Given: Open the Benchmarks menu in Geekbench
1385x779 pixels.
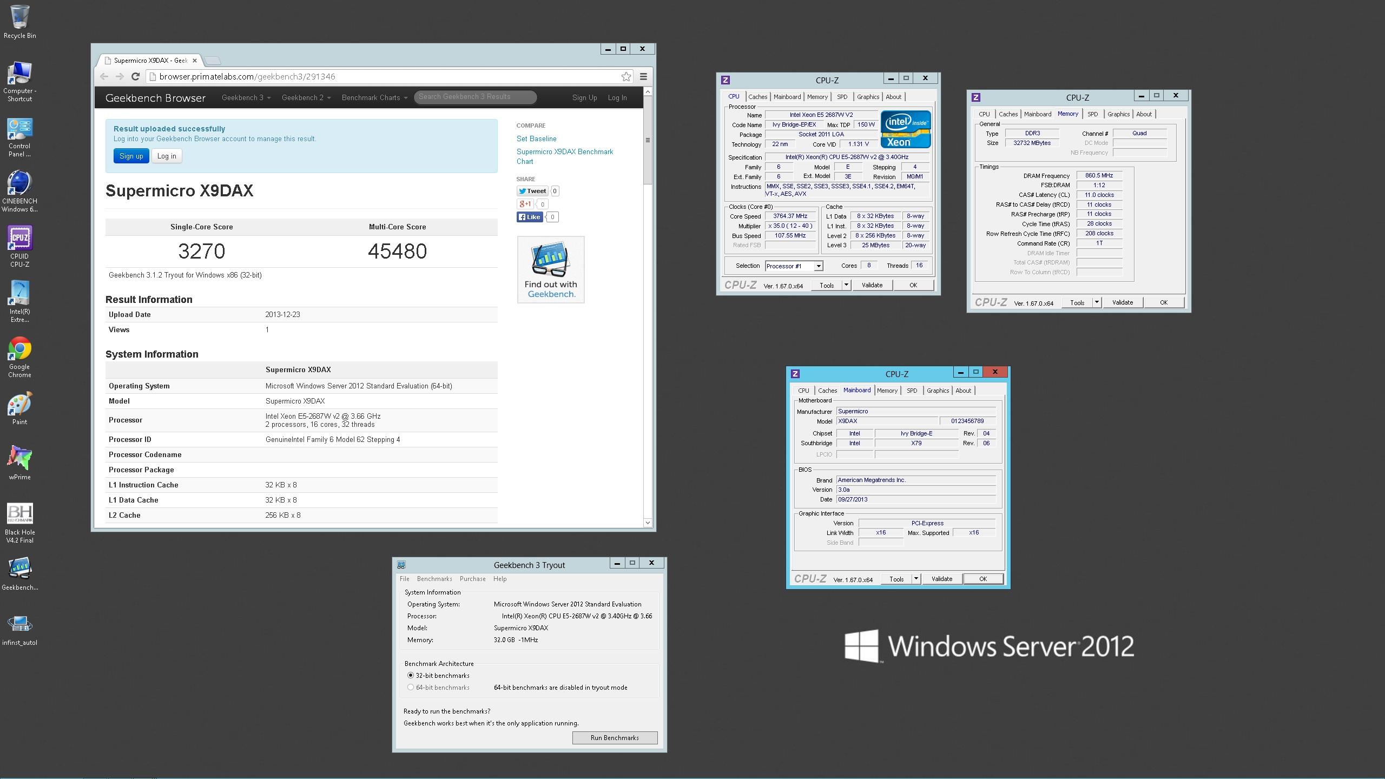Looking at the screenshot, I should [434, 579].
